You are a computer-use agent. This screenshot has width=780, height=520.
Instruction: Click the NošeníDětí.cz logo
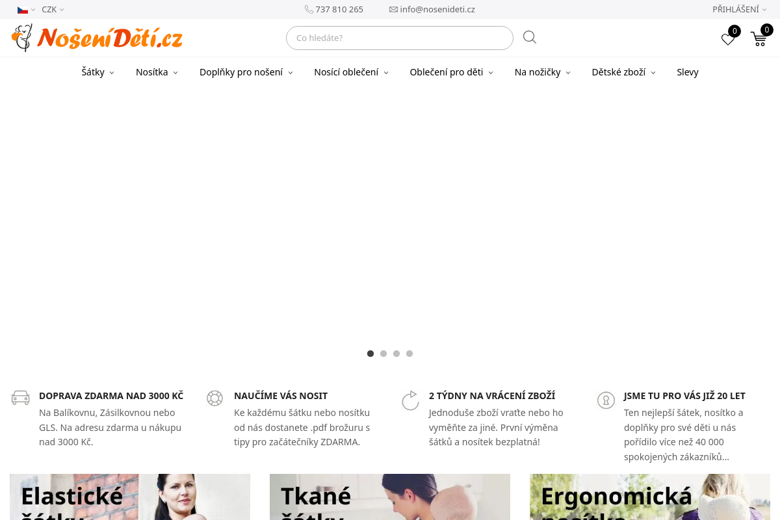pos(97,38)
